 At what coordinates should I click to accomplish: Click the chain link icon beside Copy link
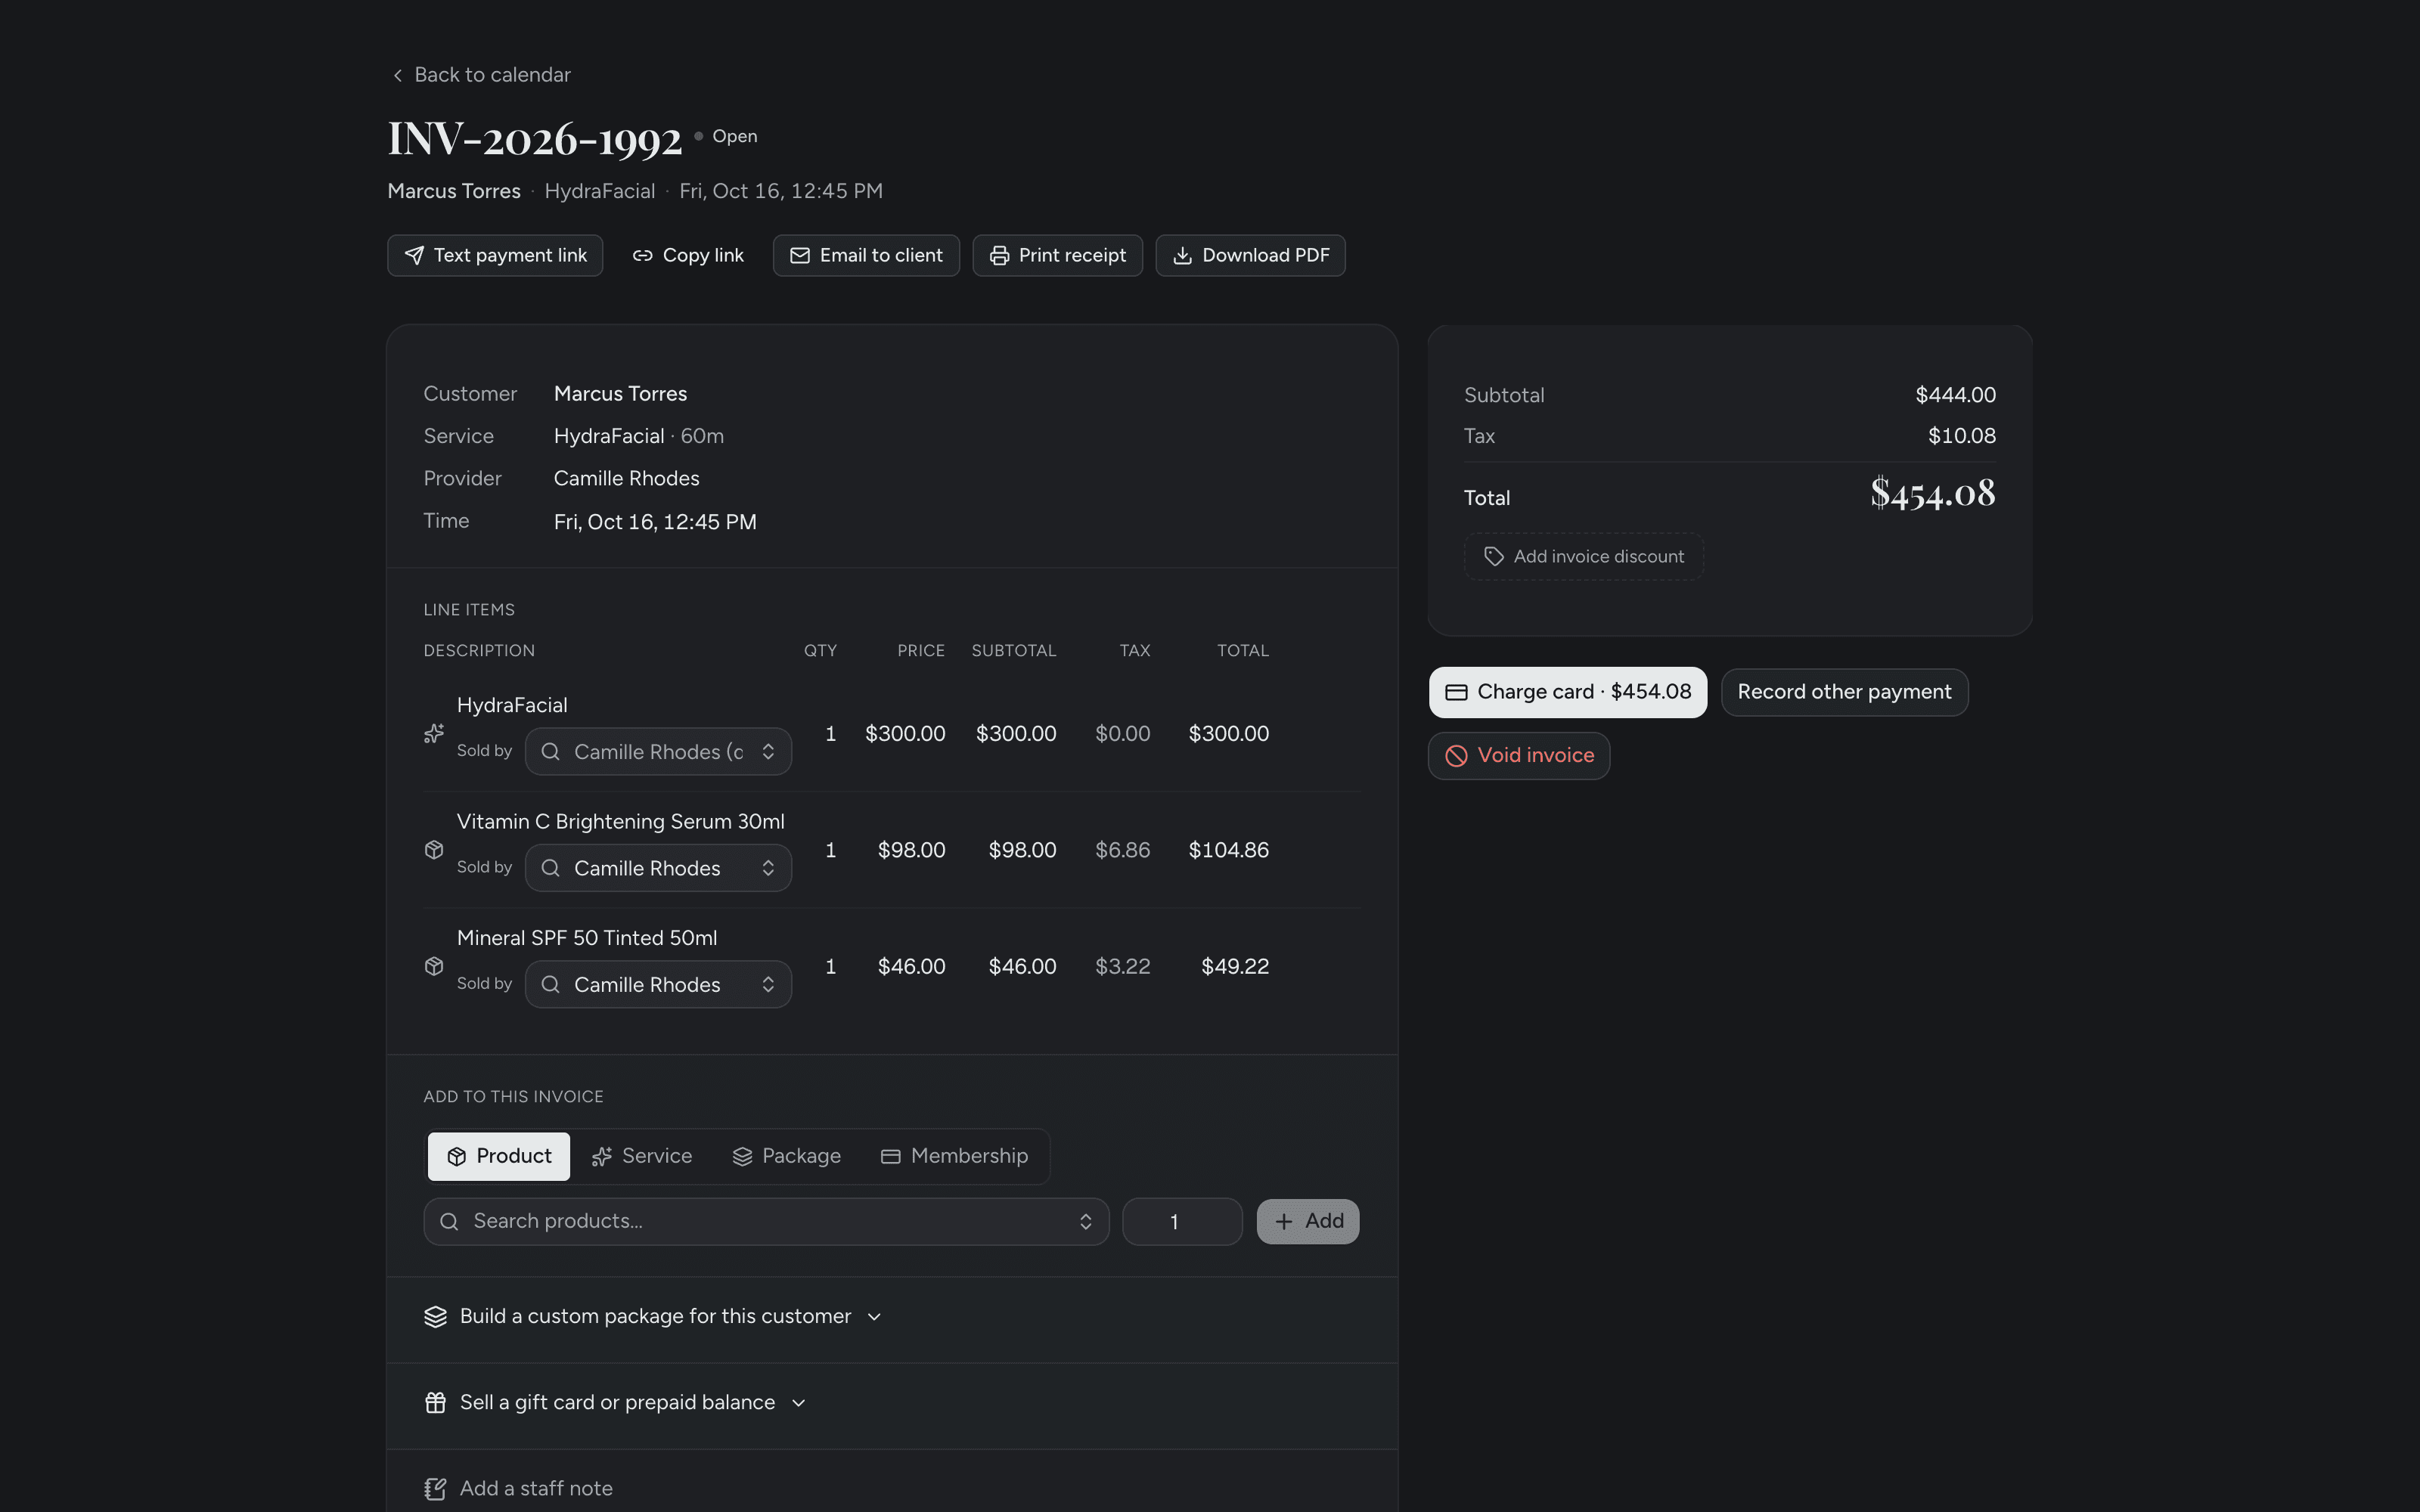[642, 256]
